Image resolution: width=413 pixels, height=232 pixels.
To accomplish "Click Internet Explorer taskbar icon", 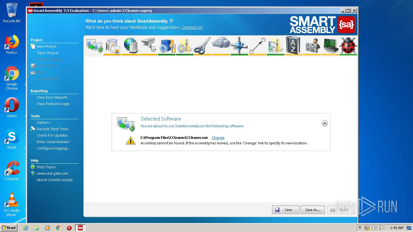I will (x=25, y=228).
